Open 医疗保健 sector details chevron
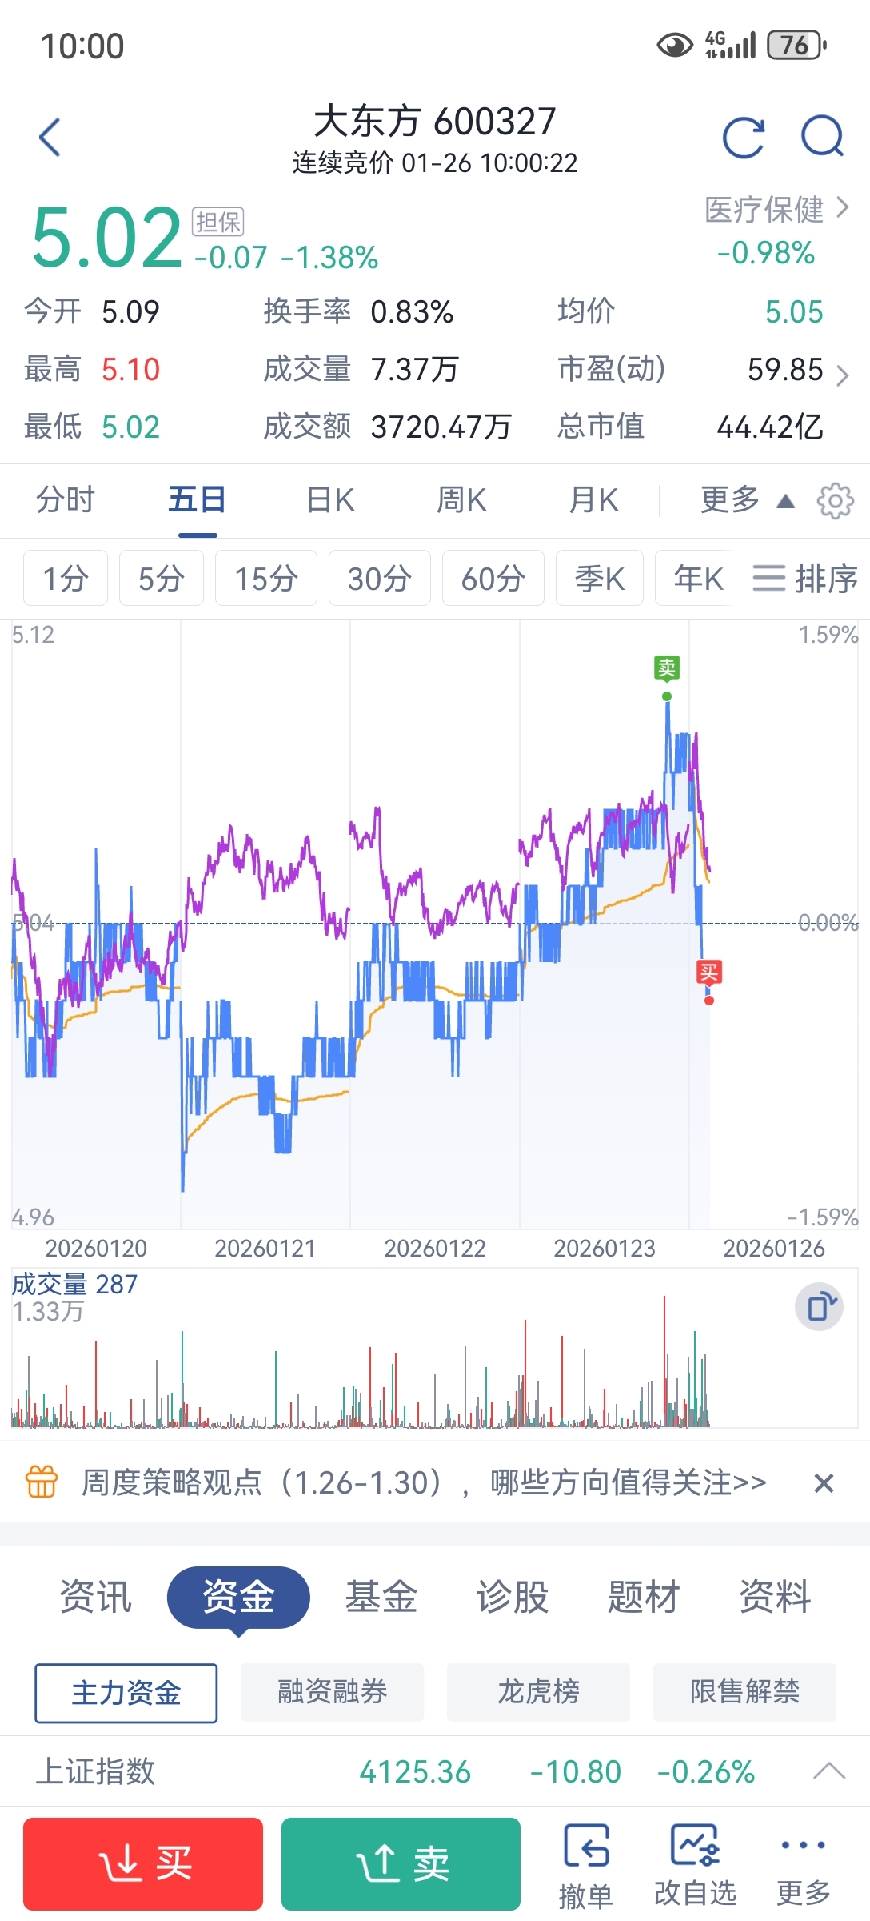Image resolution: width=870 pixels, height=1921 pixels. pyautogui.click(x=842, y=208)
